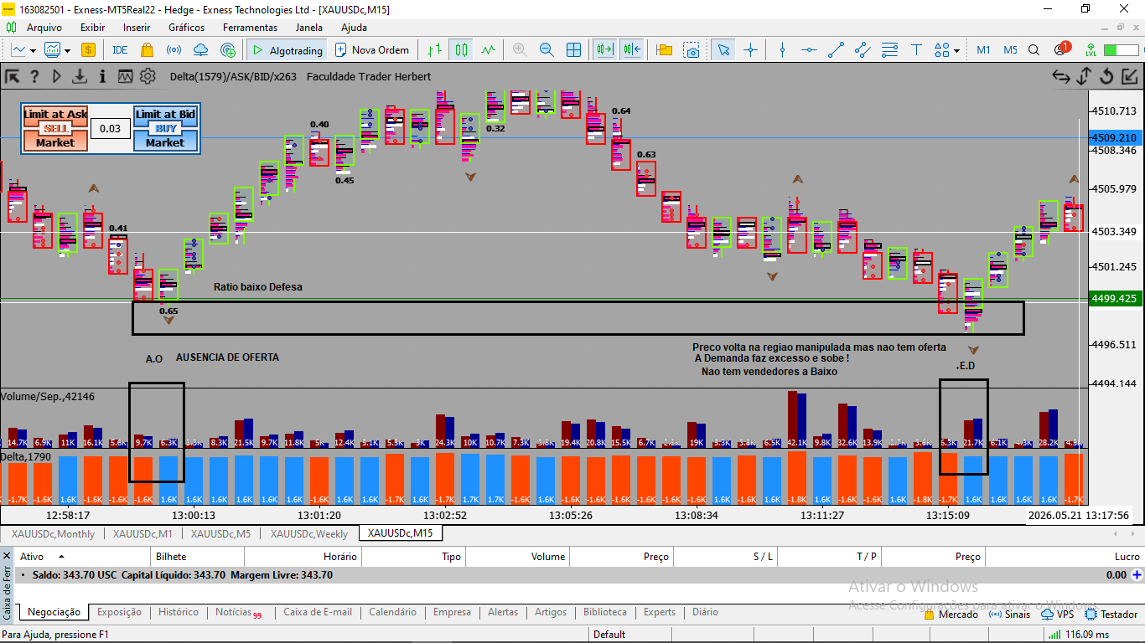The height and width of the screenshot is (643, 1145).
Task: Click the zoom out magnifier icon
Action: tap(547, 50)
